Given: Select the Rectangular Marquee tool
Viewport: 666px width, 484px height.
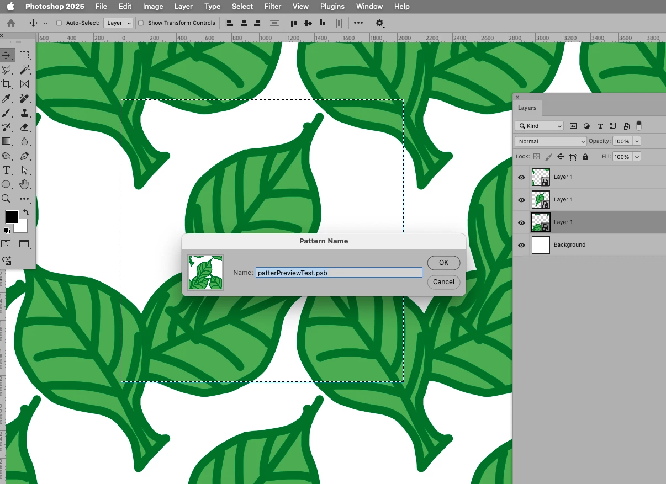Looking at the screenshot, I should (x=24, y=55).
